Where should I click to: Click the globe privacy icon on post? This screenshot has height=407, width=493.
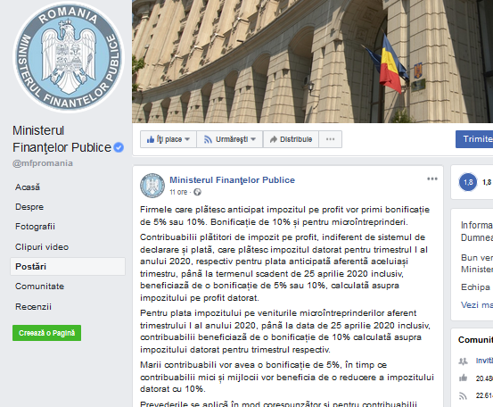point(197,192)
